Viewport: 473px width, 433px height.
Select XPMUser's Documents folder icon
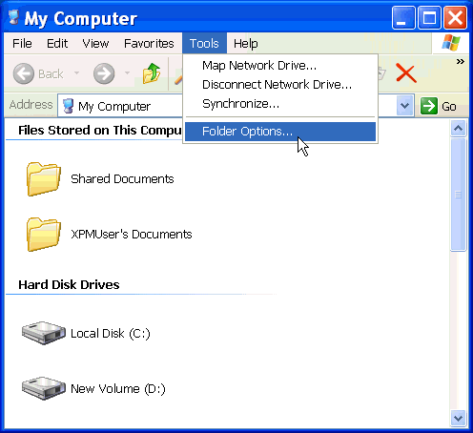[x=44, y=234]
